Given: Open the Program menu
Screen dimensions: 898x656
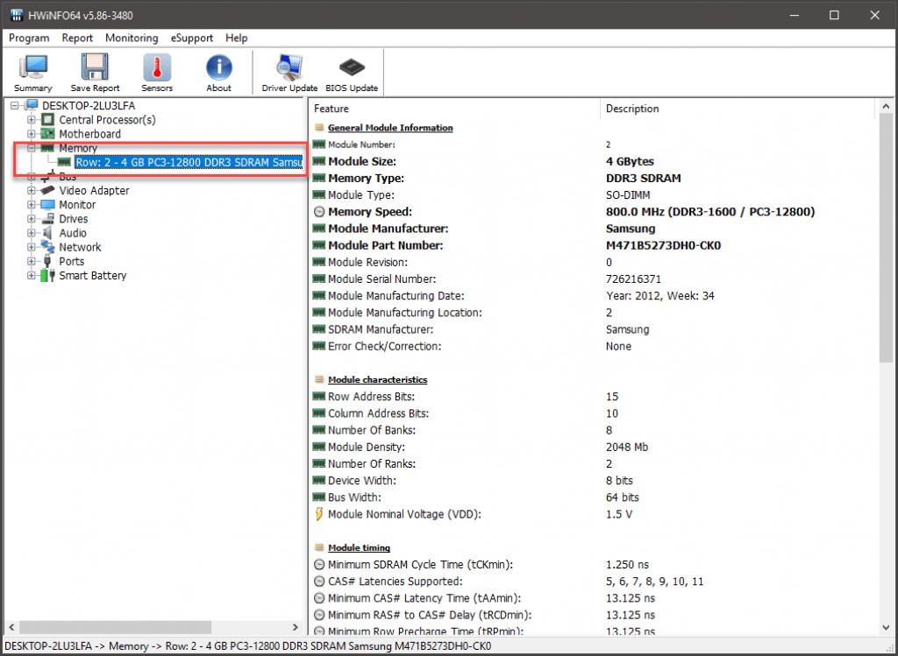Looking at the screenshot, I should pyautogui.click(x=29, y=38).
